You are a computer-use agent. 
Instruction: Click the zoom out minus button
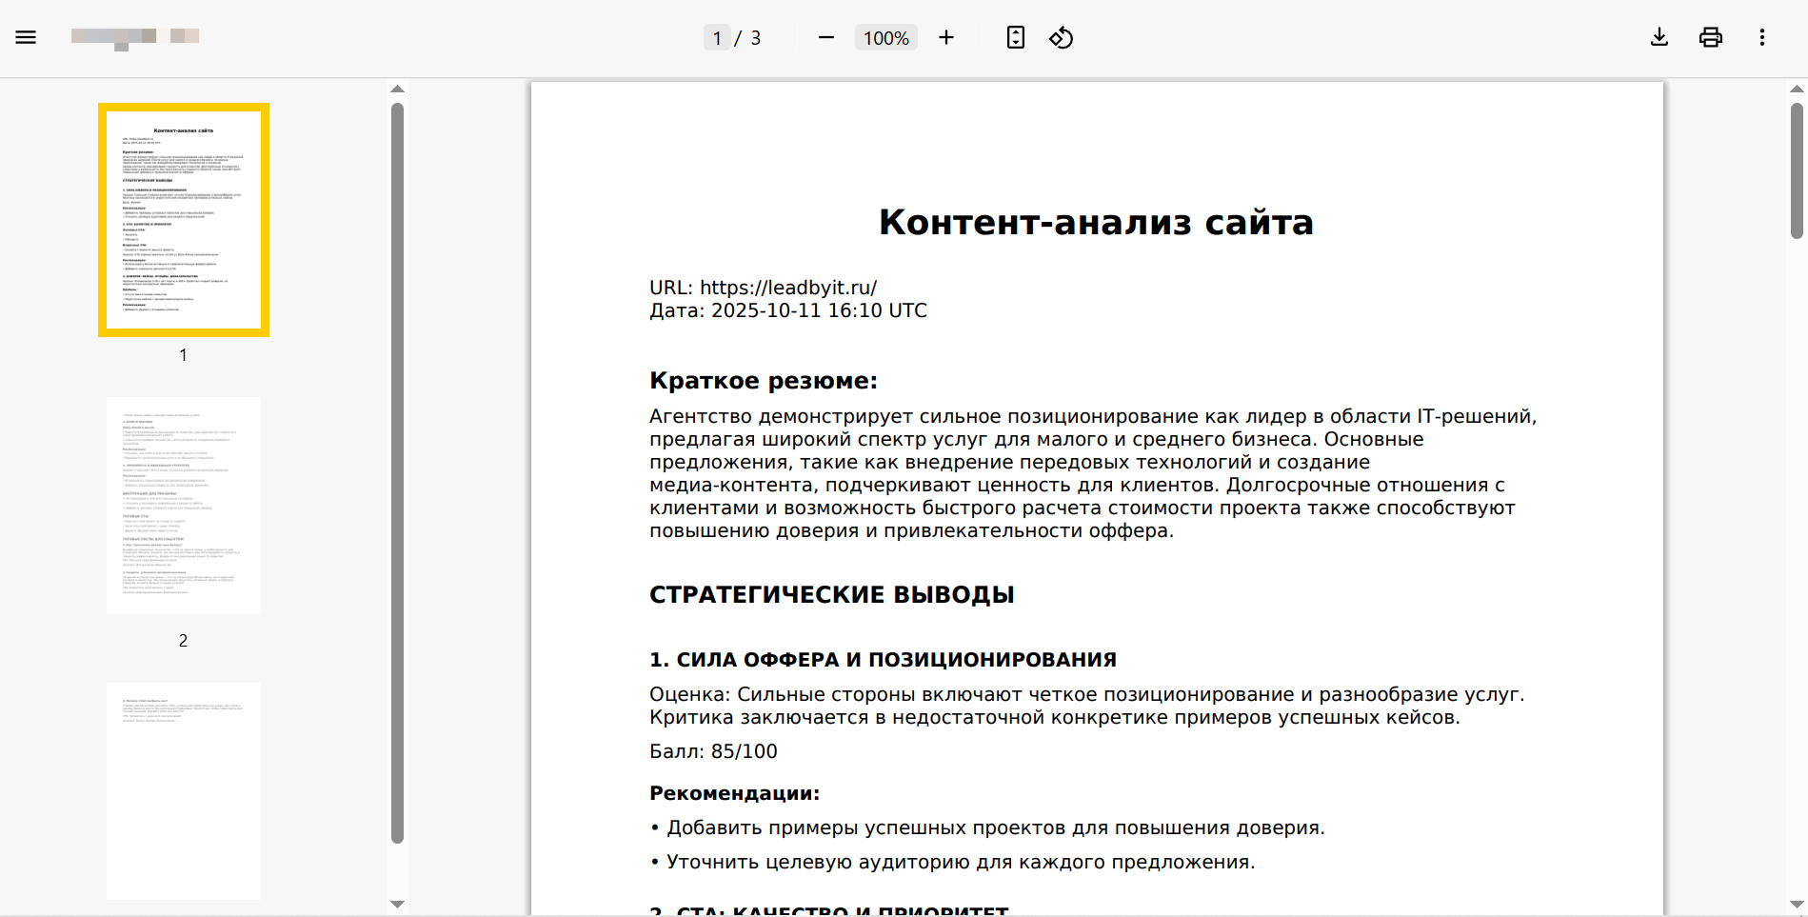826,37
